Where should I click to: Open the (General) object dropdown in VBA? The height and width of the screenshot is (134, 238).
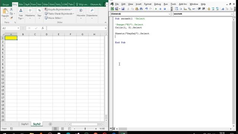tap(170, 14)
